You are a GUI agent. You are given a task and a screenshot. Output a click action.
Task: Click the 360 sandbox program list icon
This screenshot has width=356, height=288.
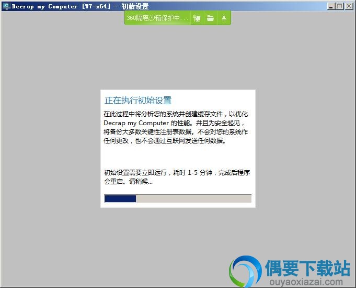click(x=197, y=18)
